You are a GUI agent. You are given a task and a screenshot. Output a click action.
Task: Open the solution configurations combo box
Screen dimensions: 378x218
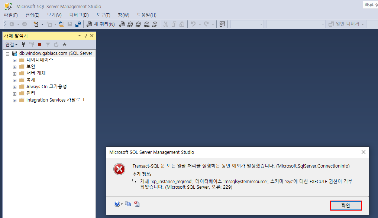(247, 24)
